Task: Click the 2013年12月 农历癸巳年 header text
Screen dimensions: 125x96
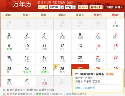Action: point(55,3)
